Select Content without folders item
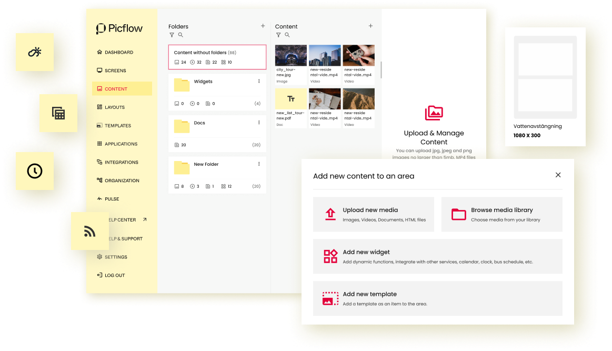The width and height of the screenshot is (612, 351). coord(217,57)
